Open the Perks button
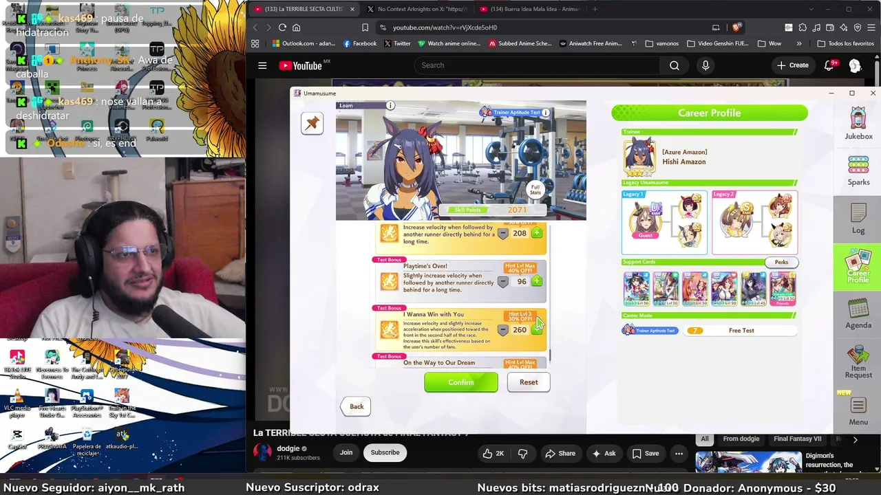 (x=781, y=262)
